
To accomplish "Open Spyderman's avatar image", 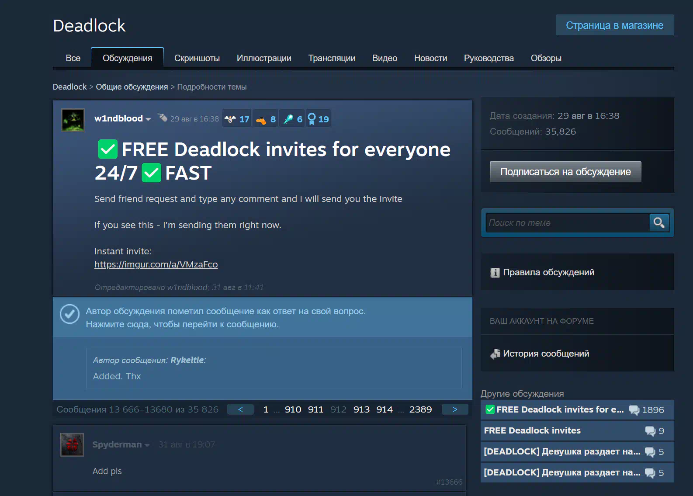I will [72, 445].
